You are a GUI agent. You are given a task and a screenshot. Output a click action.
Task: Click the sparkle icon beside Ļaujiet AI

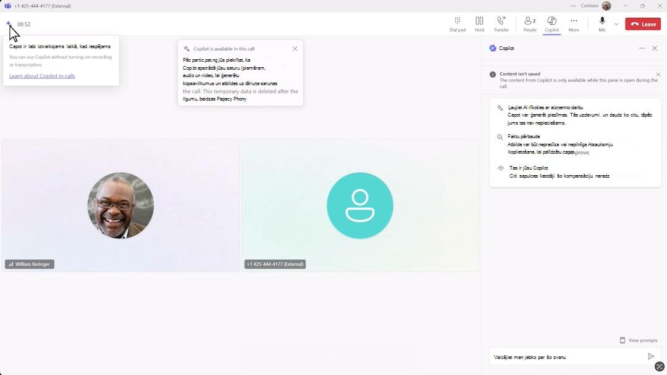500,108
